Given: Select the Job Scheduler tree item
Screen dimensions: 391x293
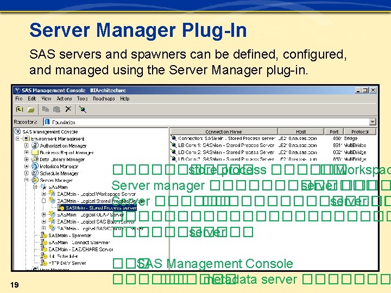Looking at the screenshot, I should point(63,256).
